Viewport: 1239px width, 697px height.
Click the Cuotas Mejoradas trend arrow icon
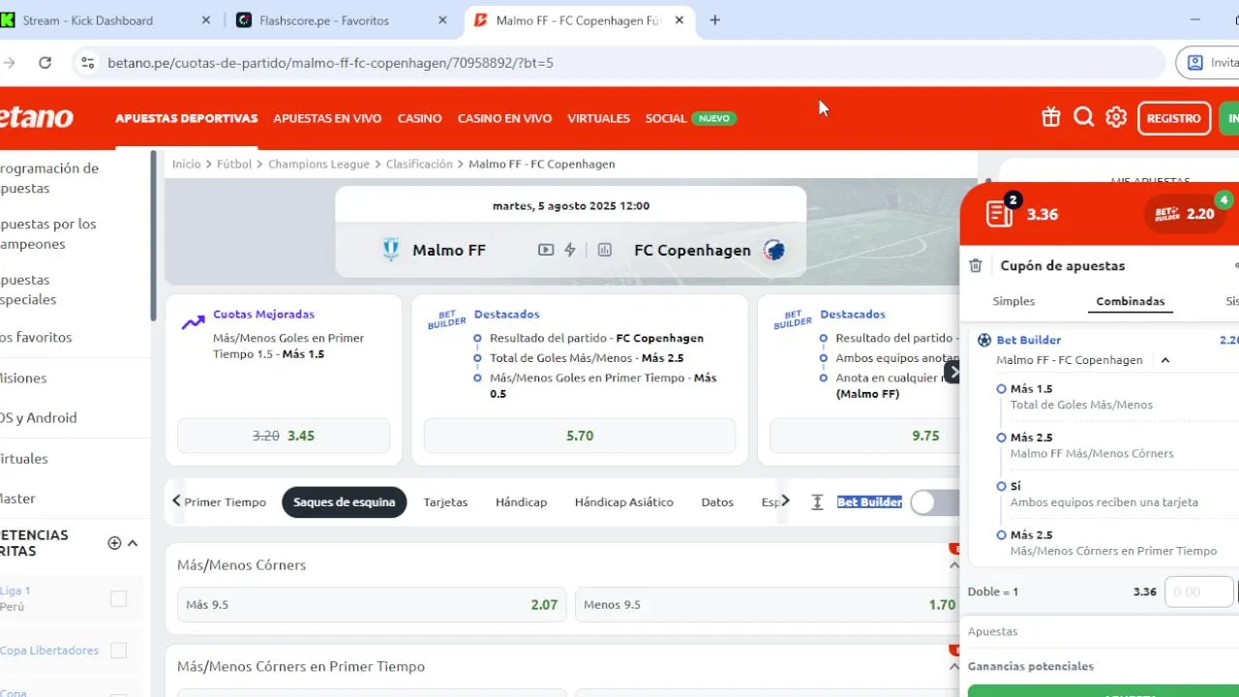pyautogui.click(x=193, y=322)
